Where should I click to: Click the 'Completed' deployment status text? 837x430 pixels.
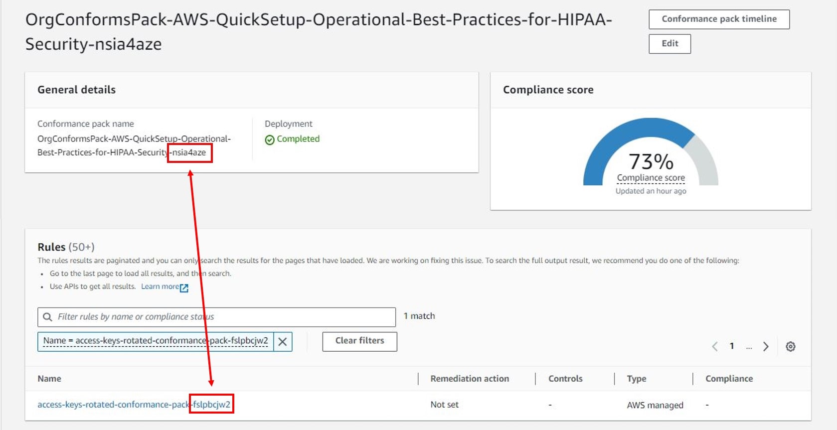pos(298,139)
